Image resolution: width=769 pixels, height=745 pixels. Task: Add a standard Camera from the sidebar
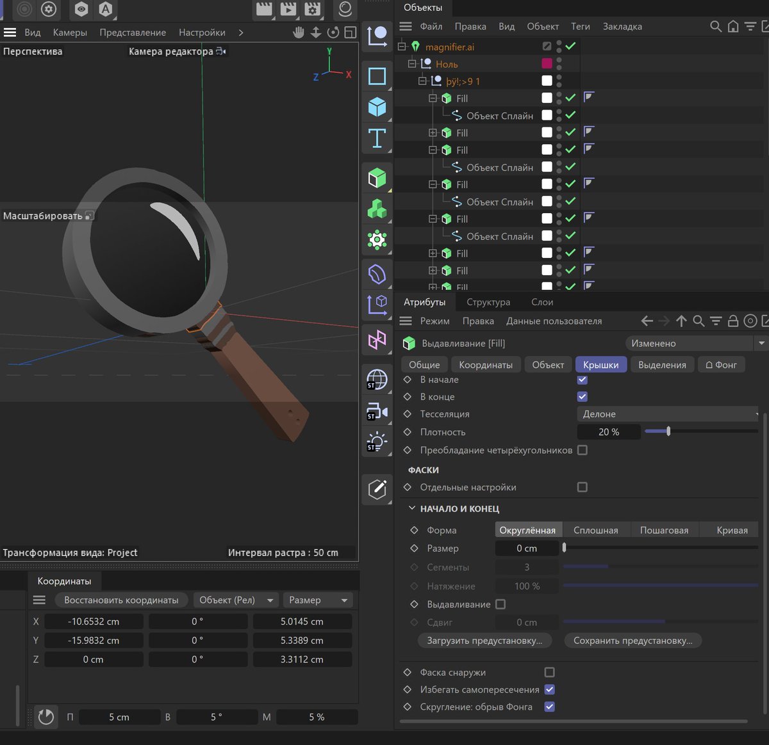(x=377, y=411)
